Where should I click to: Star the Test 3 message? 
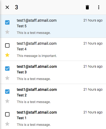click(x=7, y=78)
